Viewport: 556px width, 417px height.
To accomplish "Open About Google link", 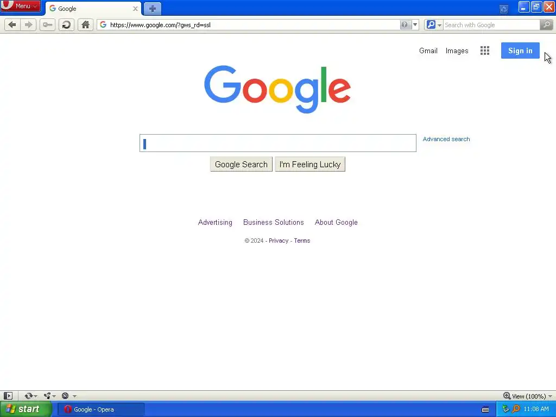I will click(x=336, y=222).
